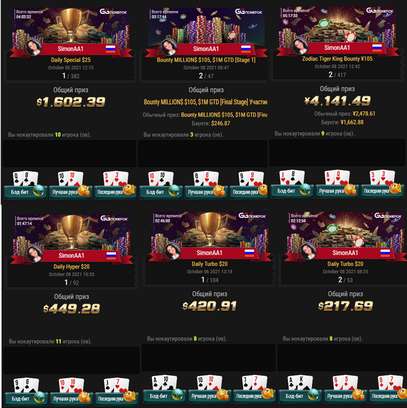Click SimonAA1 avatar on the October 08 Daily Turbo $20 card

(x=308, y=252)
